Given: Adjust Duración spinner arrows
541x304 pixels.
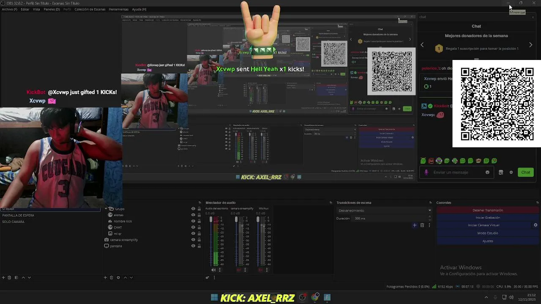Looking at the screenshot, I should [x=429, y=218].
